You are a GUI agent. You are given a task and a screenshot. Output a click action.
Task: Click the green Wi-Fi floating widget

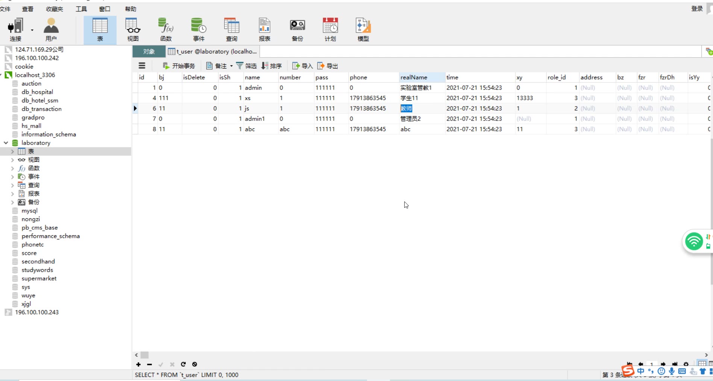coord(694,241)
